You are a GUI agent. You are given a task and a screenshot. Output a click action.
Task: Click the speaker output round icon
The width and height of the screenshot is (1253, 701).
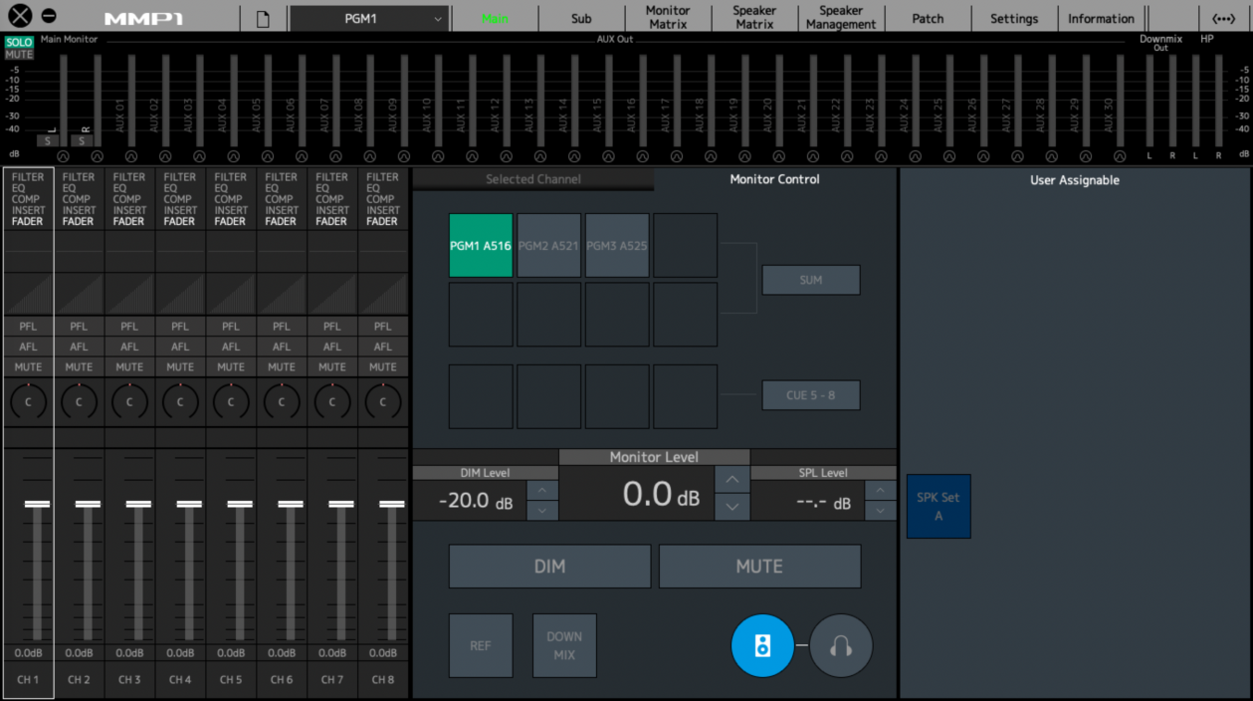(762, 646)
